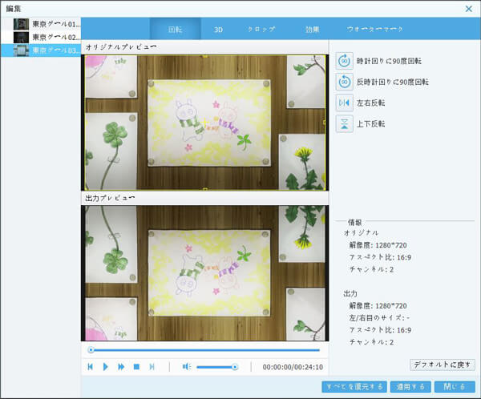Select video 東京グール03 in the file list

pos(41,50)
